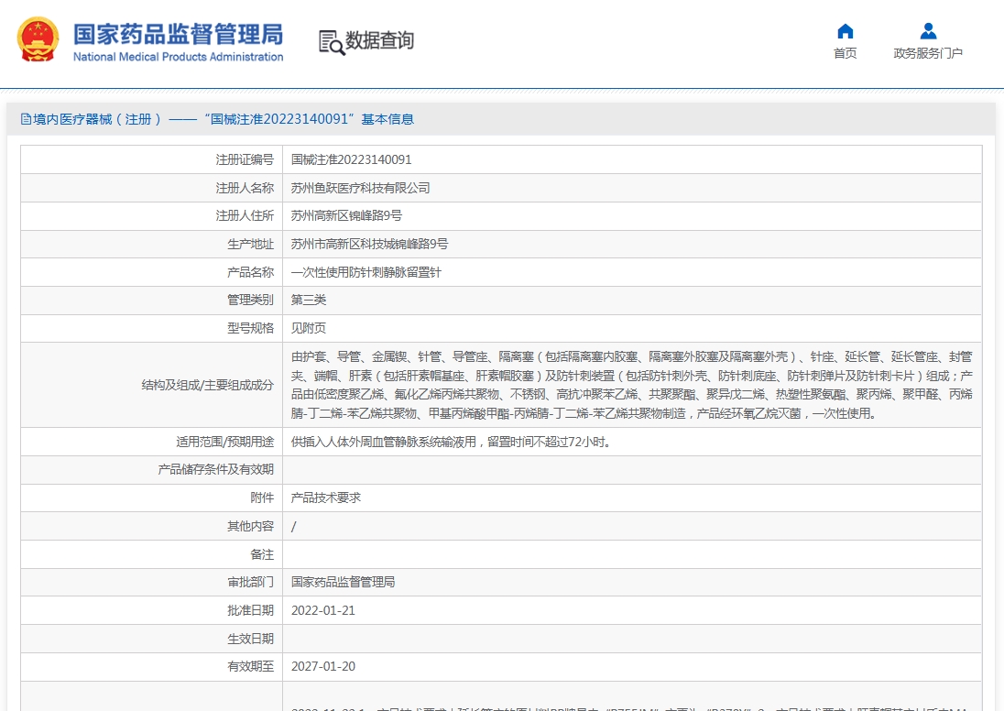Click the 结构及组成/主要组成成分 label
This screenshot has width=1004, height=711.
[207, 385]
